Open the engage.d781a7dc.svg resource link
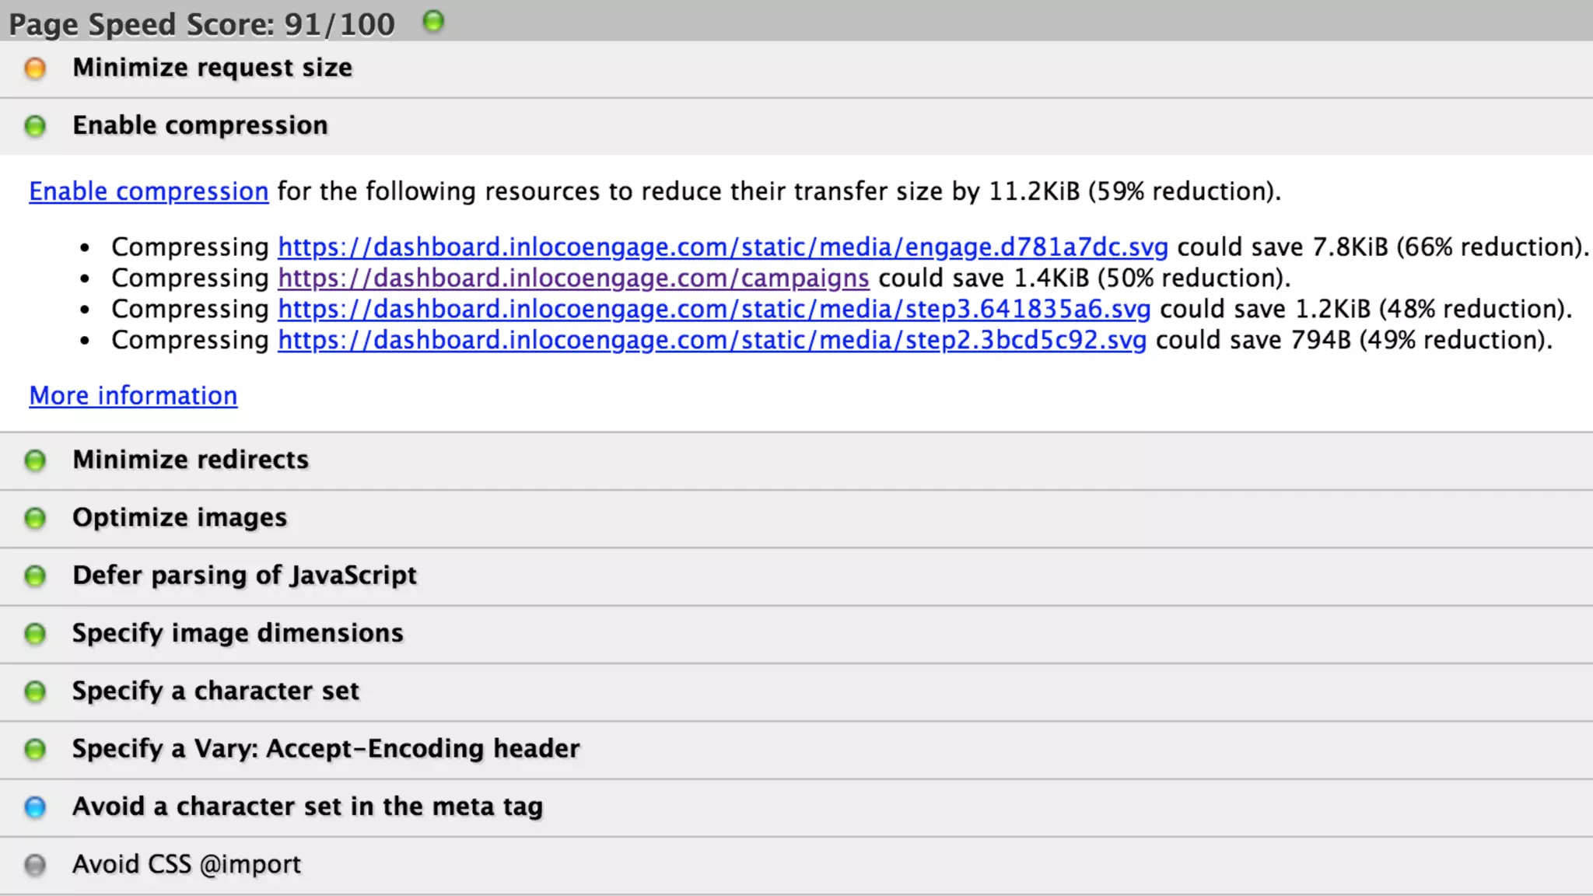 click(723, 247)
